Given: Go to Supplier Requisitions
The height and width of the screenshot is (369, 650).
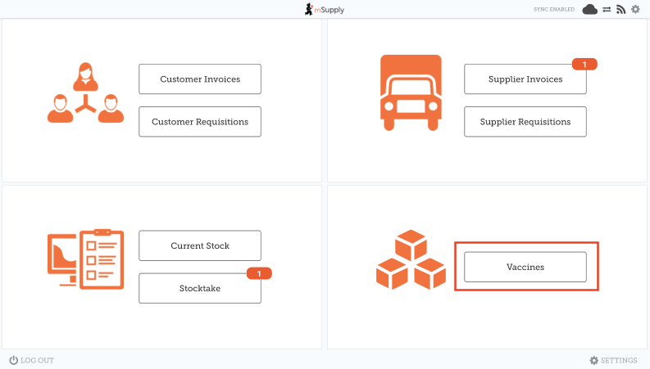Looking at the screenshot, I should tap(525, 122).
